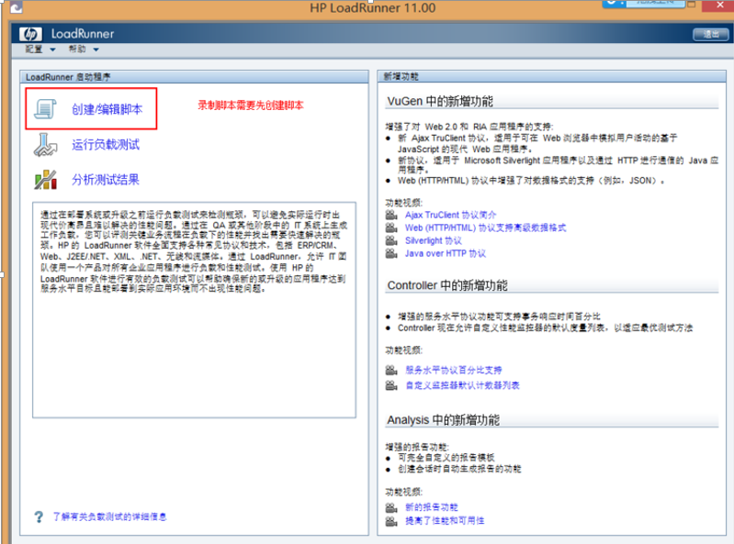
Task: Click the 退出 button in header
Action: click(x=711, y=34)
